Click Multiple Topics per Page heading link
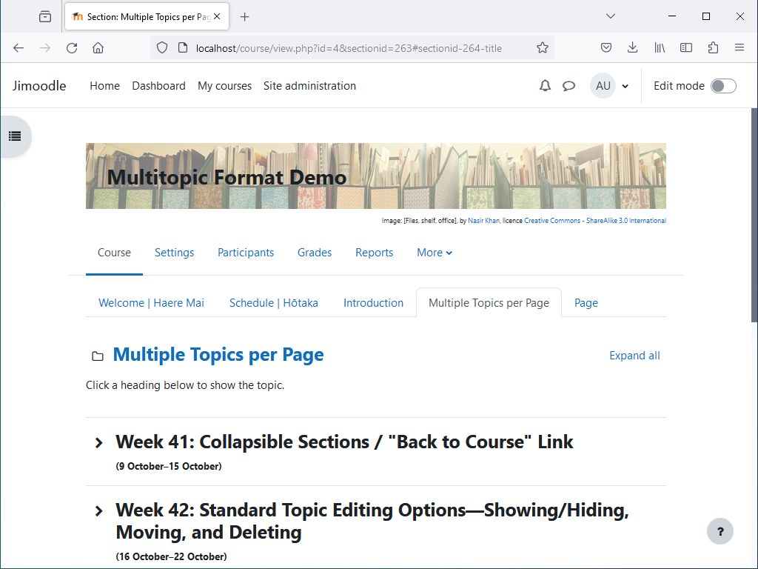This screenshot has width=758, height=569. click(x=218, y=355)
